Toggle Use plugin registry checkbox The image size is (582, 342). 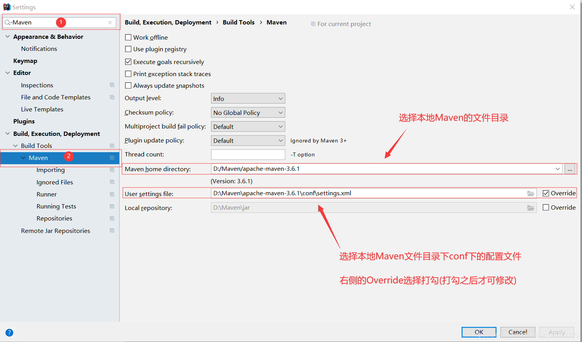[x=128, y=49]
